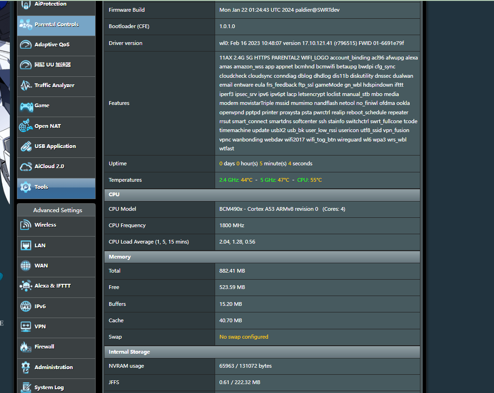Click the No swap configured text

point(244,337)
